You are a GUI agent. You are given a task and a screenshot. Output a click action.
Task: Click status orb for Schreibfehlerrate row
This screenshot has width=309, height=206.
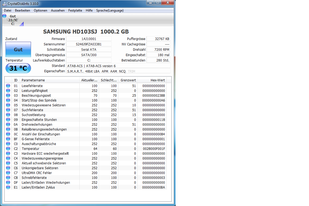pyautogui.click(x=8, y=178)
